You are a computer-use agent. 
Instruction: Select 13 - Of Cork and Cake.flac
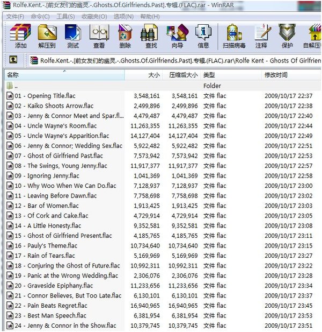52,216
